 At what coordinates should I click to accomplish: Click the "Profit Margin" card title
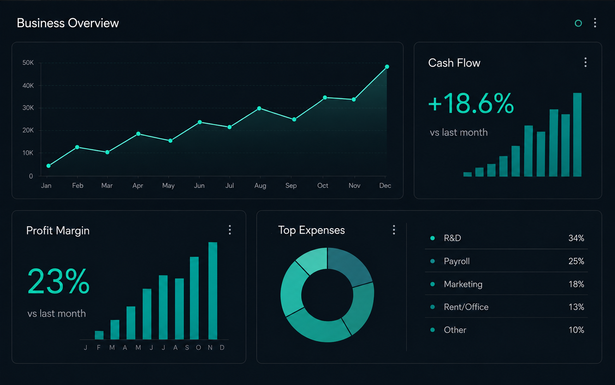tap(58, 231)
